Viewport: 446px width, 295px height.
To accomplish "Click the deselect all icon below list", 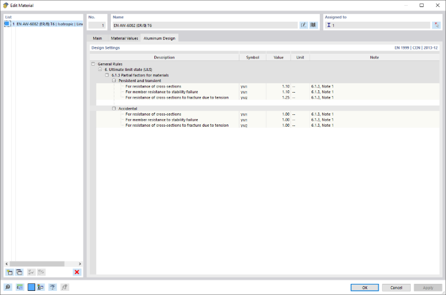I will pos(41,272).
